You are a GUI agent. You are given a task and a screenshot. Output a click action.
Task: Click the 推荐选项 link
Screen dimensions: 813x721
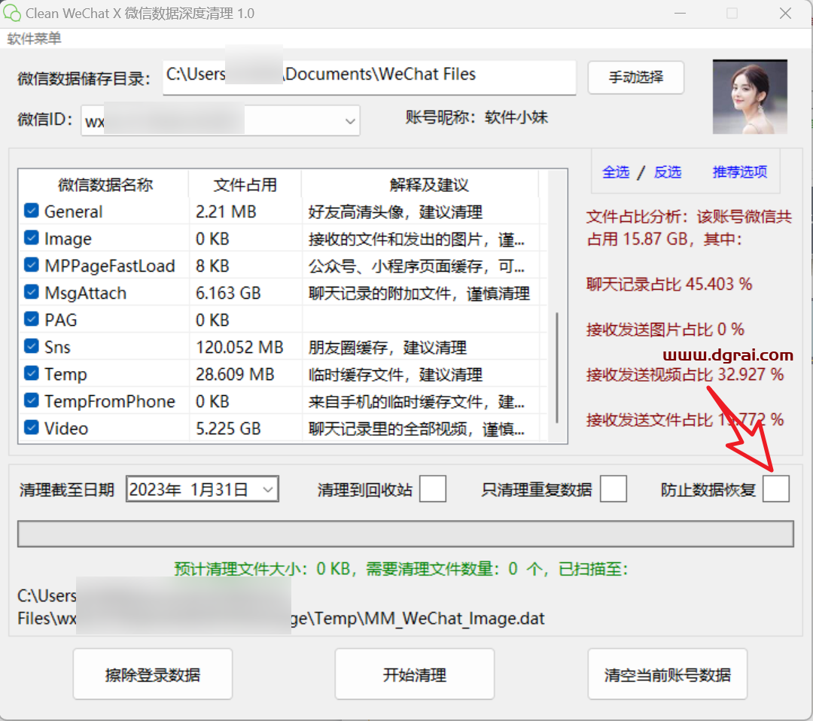(x=739, y=172)
